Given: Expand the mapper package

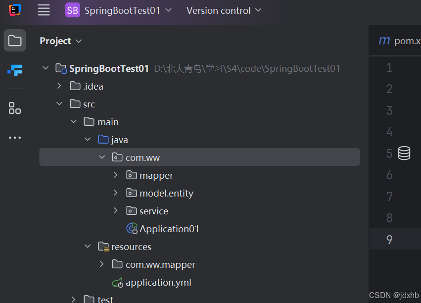Looking at the screenshot, I should [x=116, y=175].
